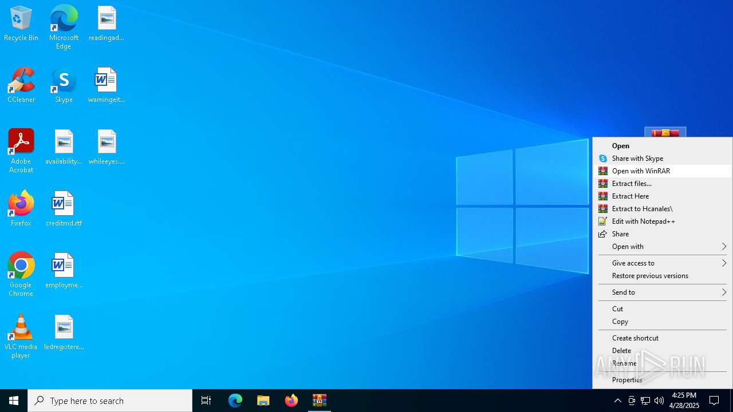733x412 pixels.
Task: Select the ledregistere... image file
Action: click(64, 333)
